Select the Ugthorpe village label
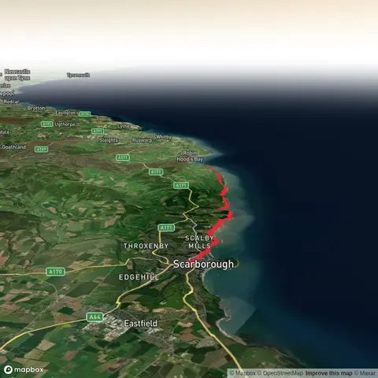 [65, 124]
